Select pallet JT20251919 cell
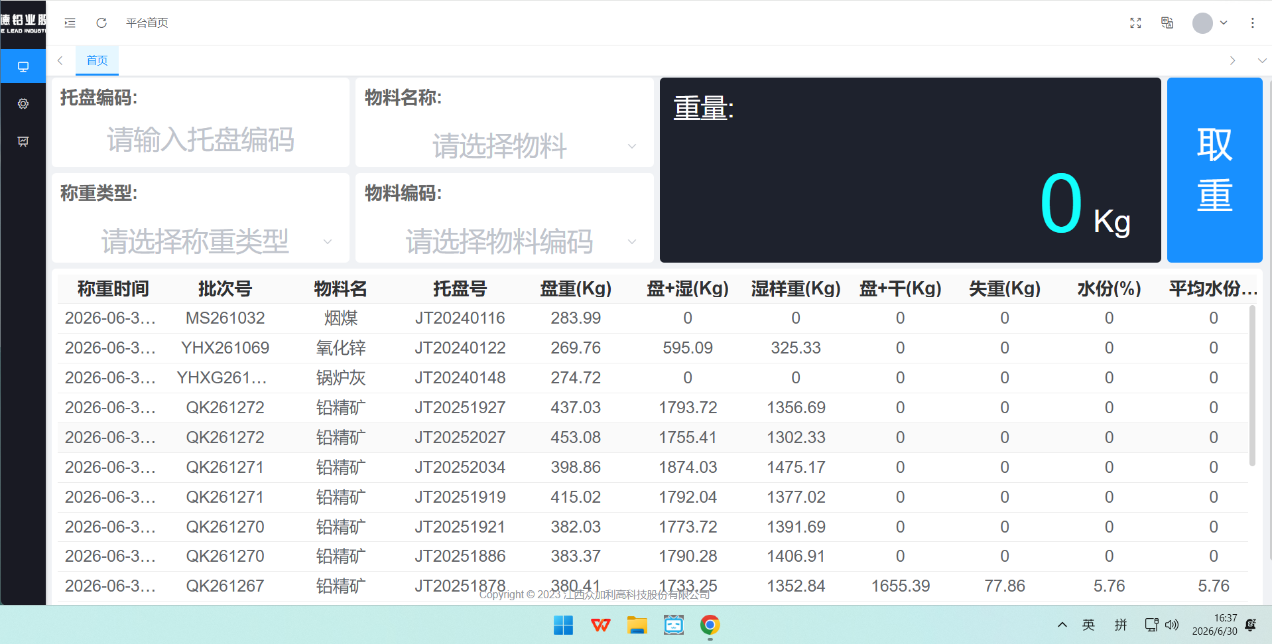This screenshot has height=644, width=1272. [x=460, y=497]
